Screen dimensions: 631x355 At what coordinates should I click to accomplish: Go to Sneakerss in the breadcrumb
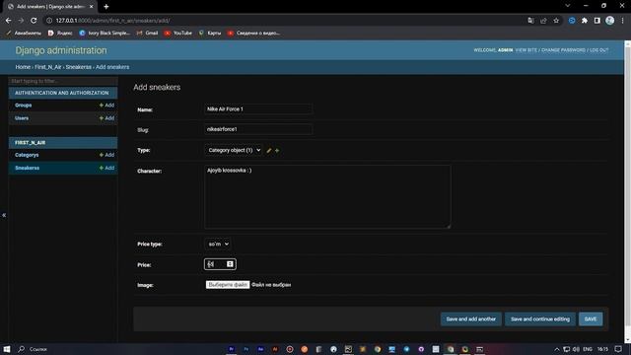pos(79,67)
